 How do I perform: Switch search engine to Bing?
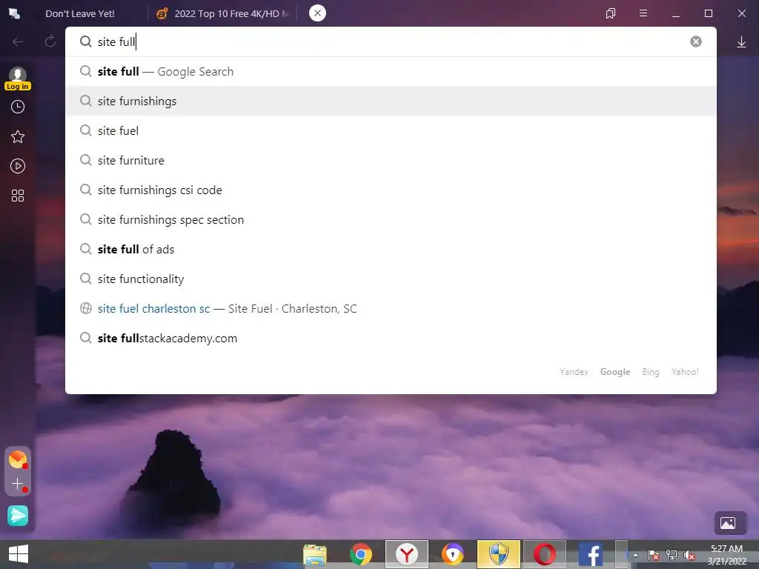pos(651,372)
